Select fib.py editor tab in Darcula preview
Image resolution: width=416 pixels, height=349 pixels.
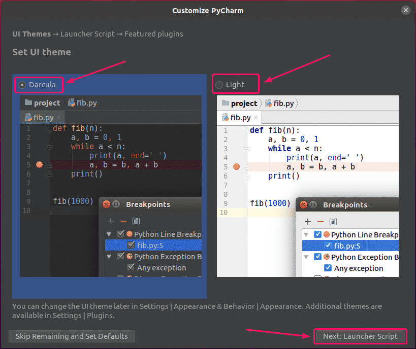pos(43,117)
